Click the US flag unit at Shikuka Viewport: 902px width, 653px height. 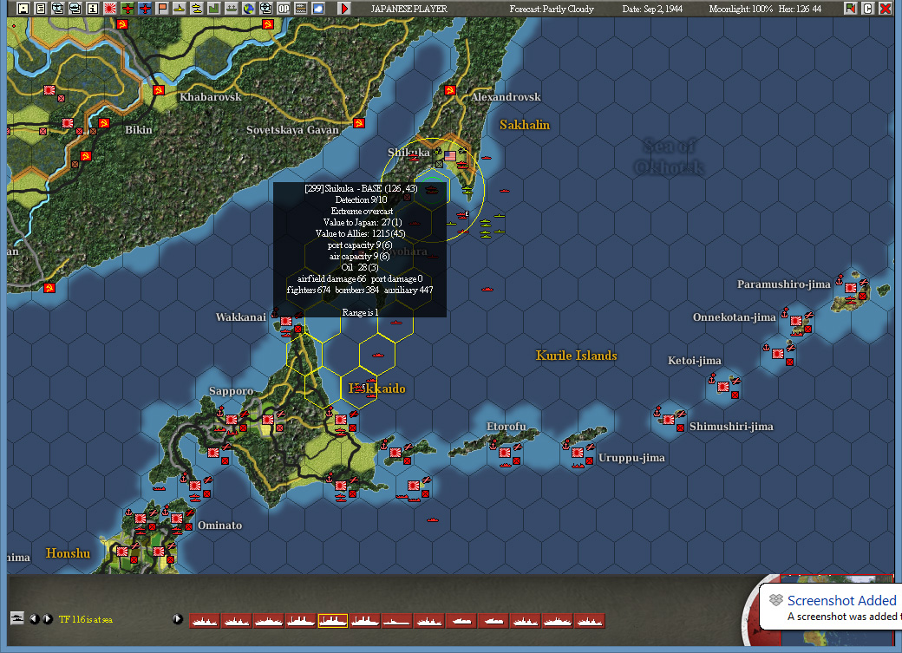(450, 156)
